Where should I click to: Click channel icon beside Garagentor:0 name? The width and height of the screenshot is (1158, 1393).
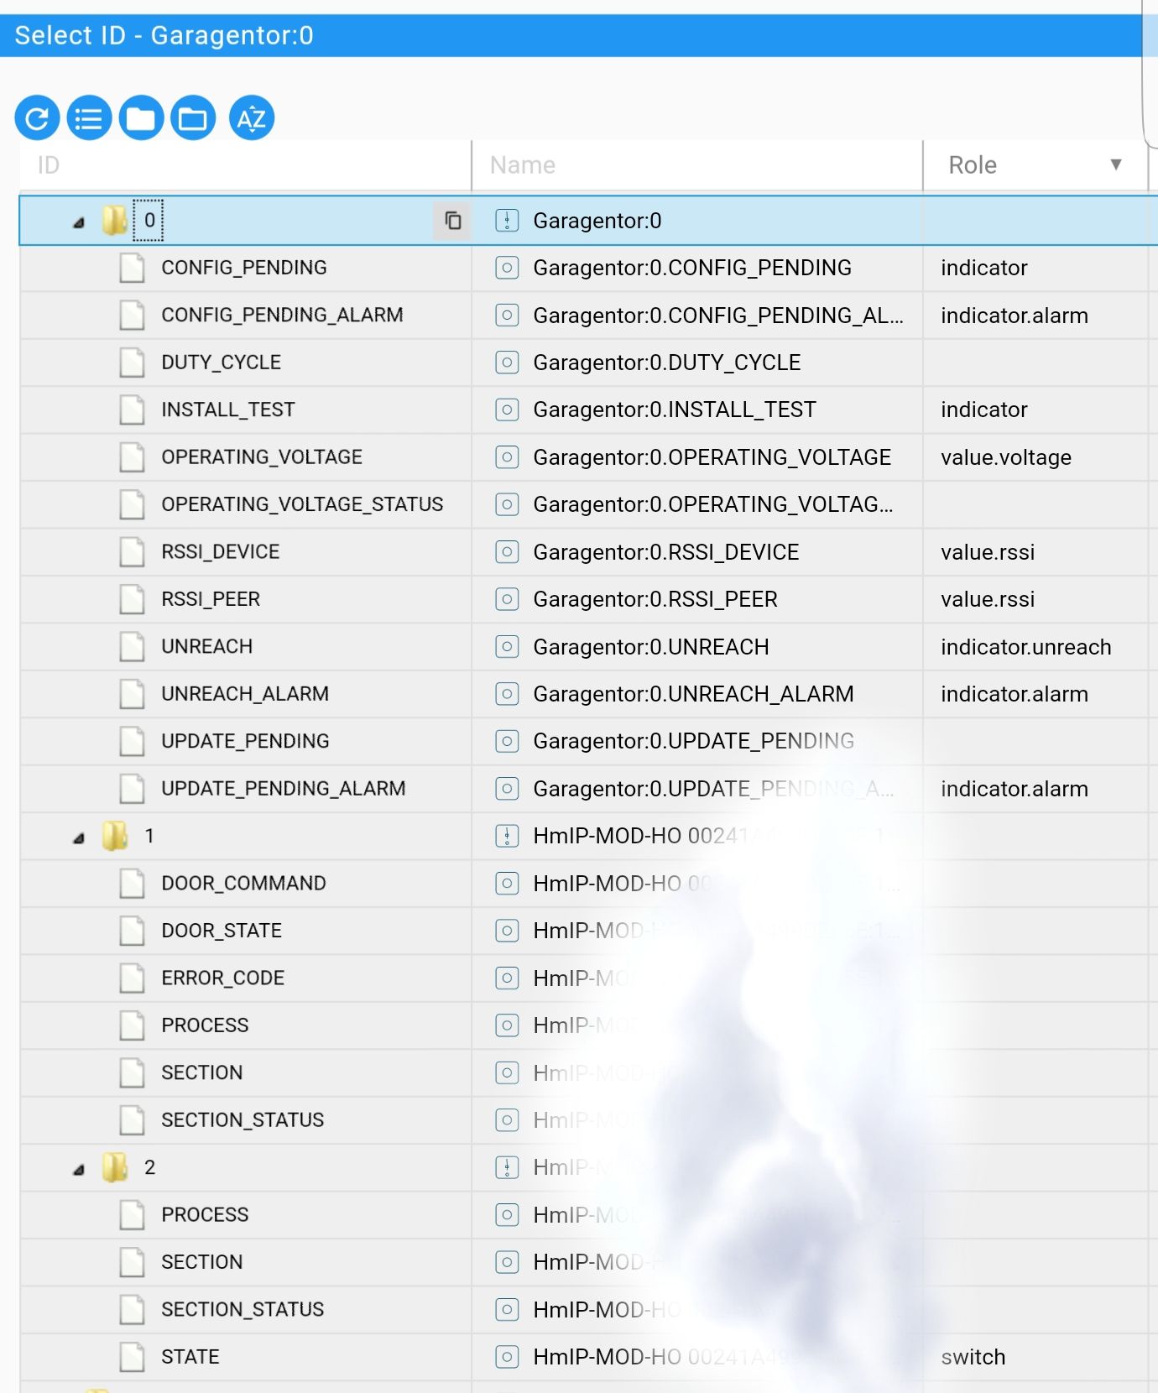tap(507, 221)
